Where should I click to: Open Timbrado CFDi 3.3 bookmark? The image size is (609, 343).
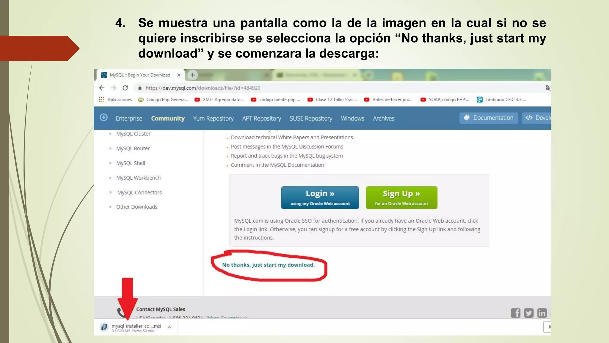(x=501, y=99)
